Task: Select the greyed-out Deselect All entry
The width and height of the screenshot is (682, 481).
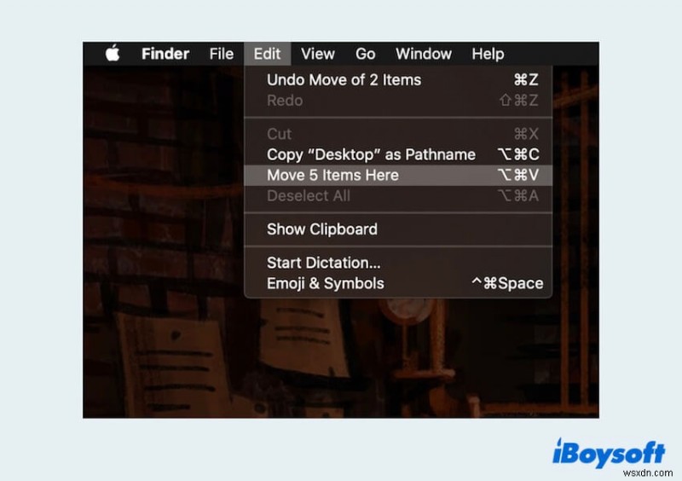Action: [x=398, y=196]
